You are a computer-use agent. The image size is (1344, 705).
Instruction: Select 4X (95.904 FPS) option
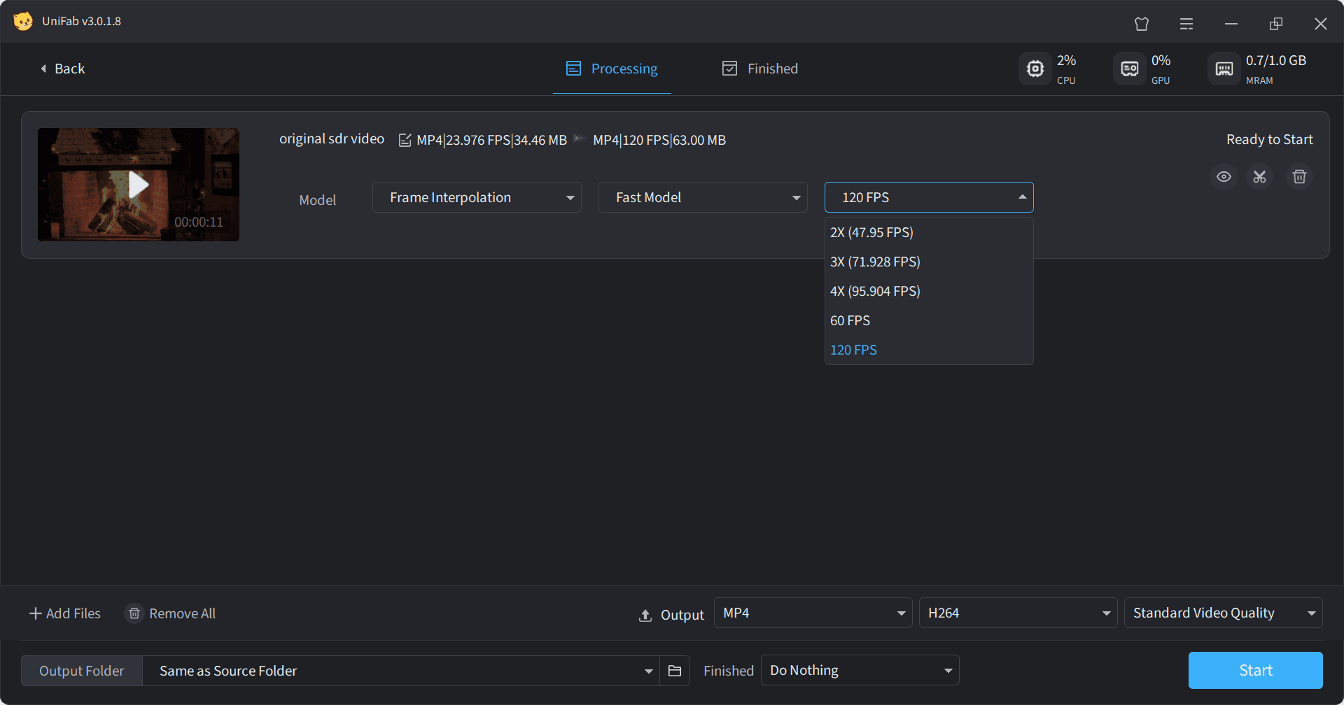(929, 291)
